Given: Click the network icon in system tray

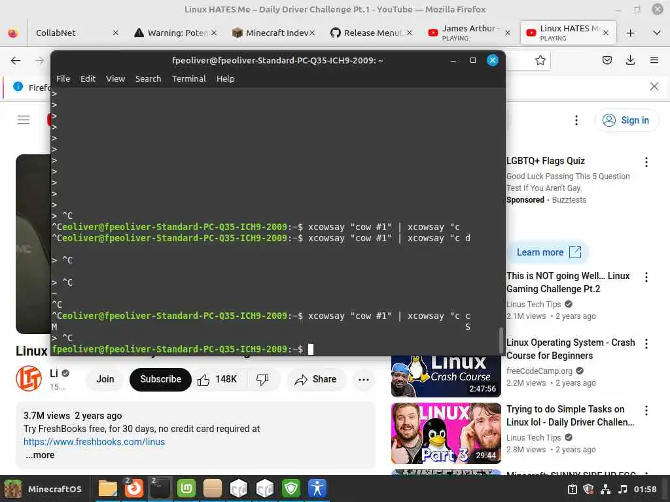Looking at the screenshot, I should pos(605,489).
